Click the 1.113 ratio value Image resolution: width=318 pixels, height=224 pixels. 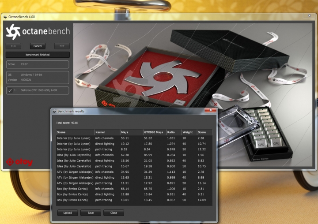click(x=171, y=172)
